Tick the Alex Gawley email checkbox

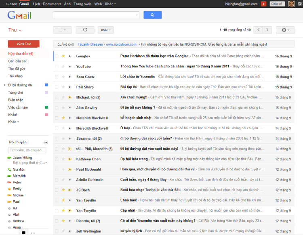(x=57, y=107)
